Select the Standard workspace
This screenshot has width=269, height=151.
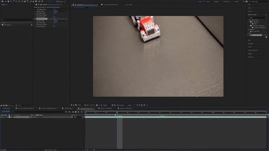[x=216, y=2]
